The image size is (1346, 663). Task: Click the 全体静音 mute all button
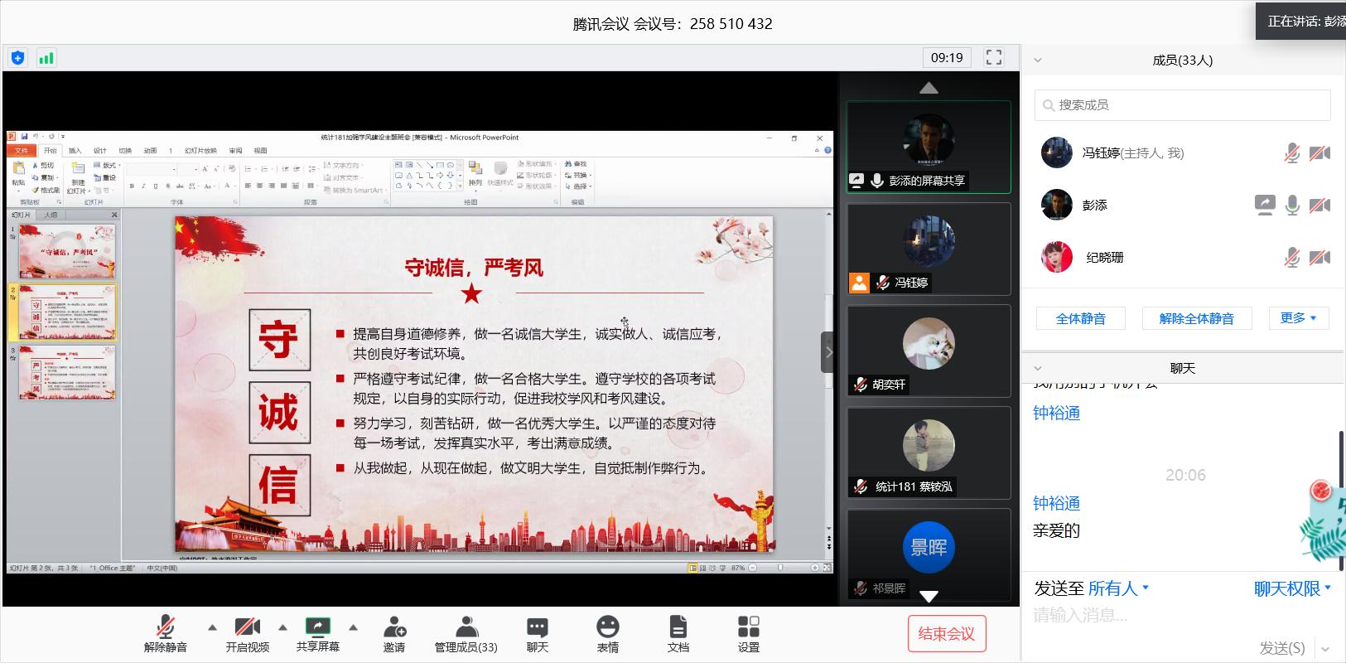(x=1081, y=318)
